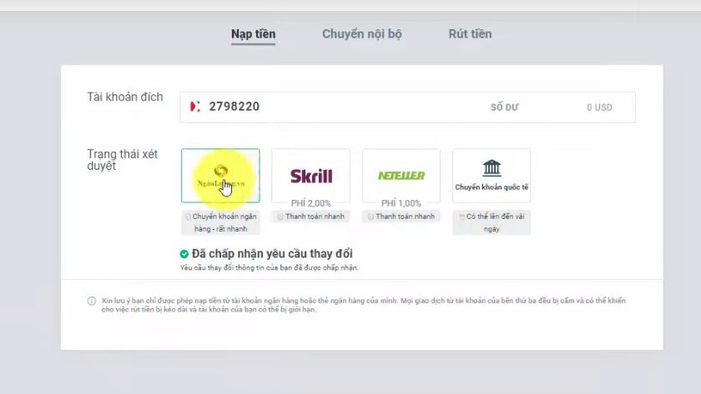The width and height of the screenshot is (701, 394).
Task: Click the 'Trạng thái xét duyệt' label
Action: [x=122, y=160]
